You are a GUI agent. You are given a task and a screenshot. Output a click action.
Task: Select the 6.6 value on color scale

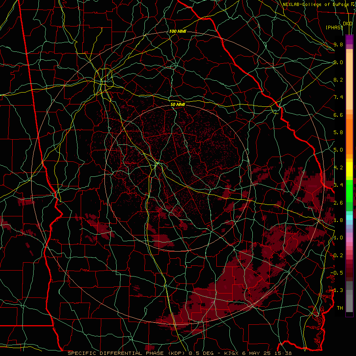[338, 115]
